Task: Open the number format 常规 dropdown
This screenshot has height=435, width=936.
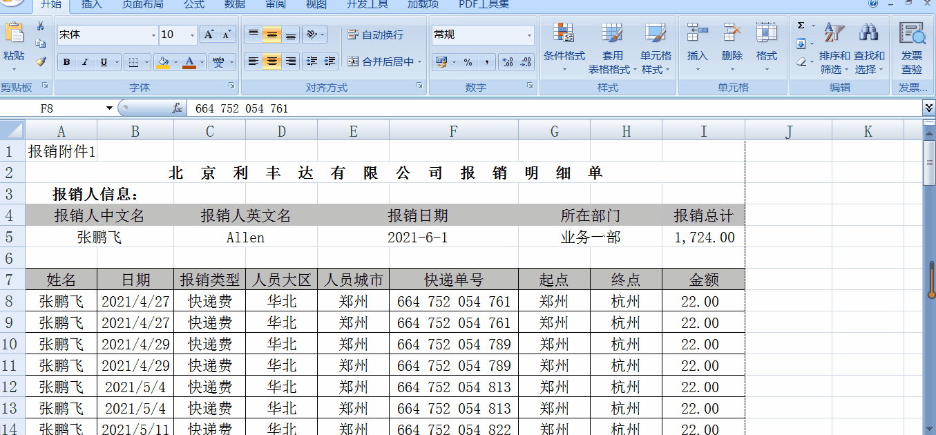Action: [x=530, y=35]
